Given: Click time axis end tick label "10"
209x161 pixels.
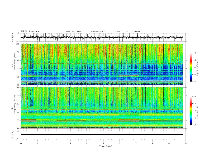Looking at the screenshot, I should 186,143.
